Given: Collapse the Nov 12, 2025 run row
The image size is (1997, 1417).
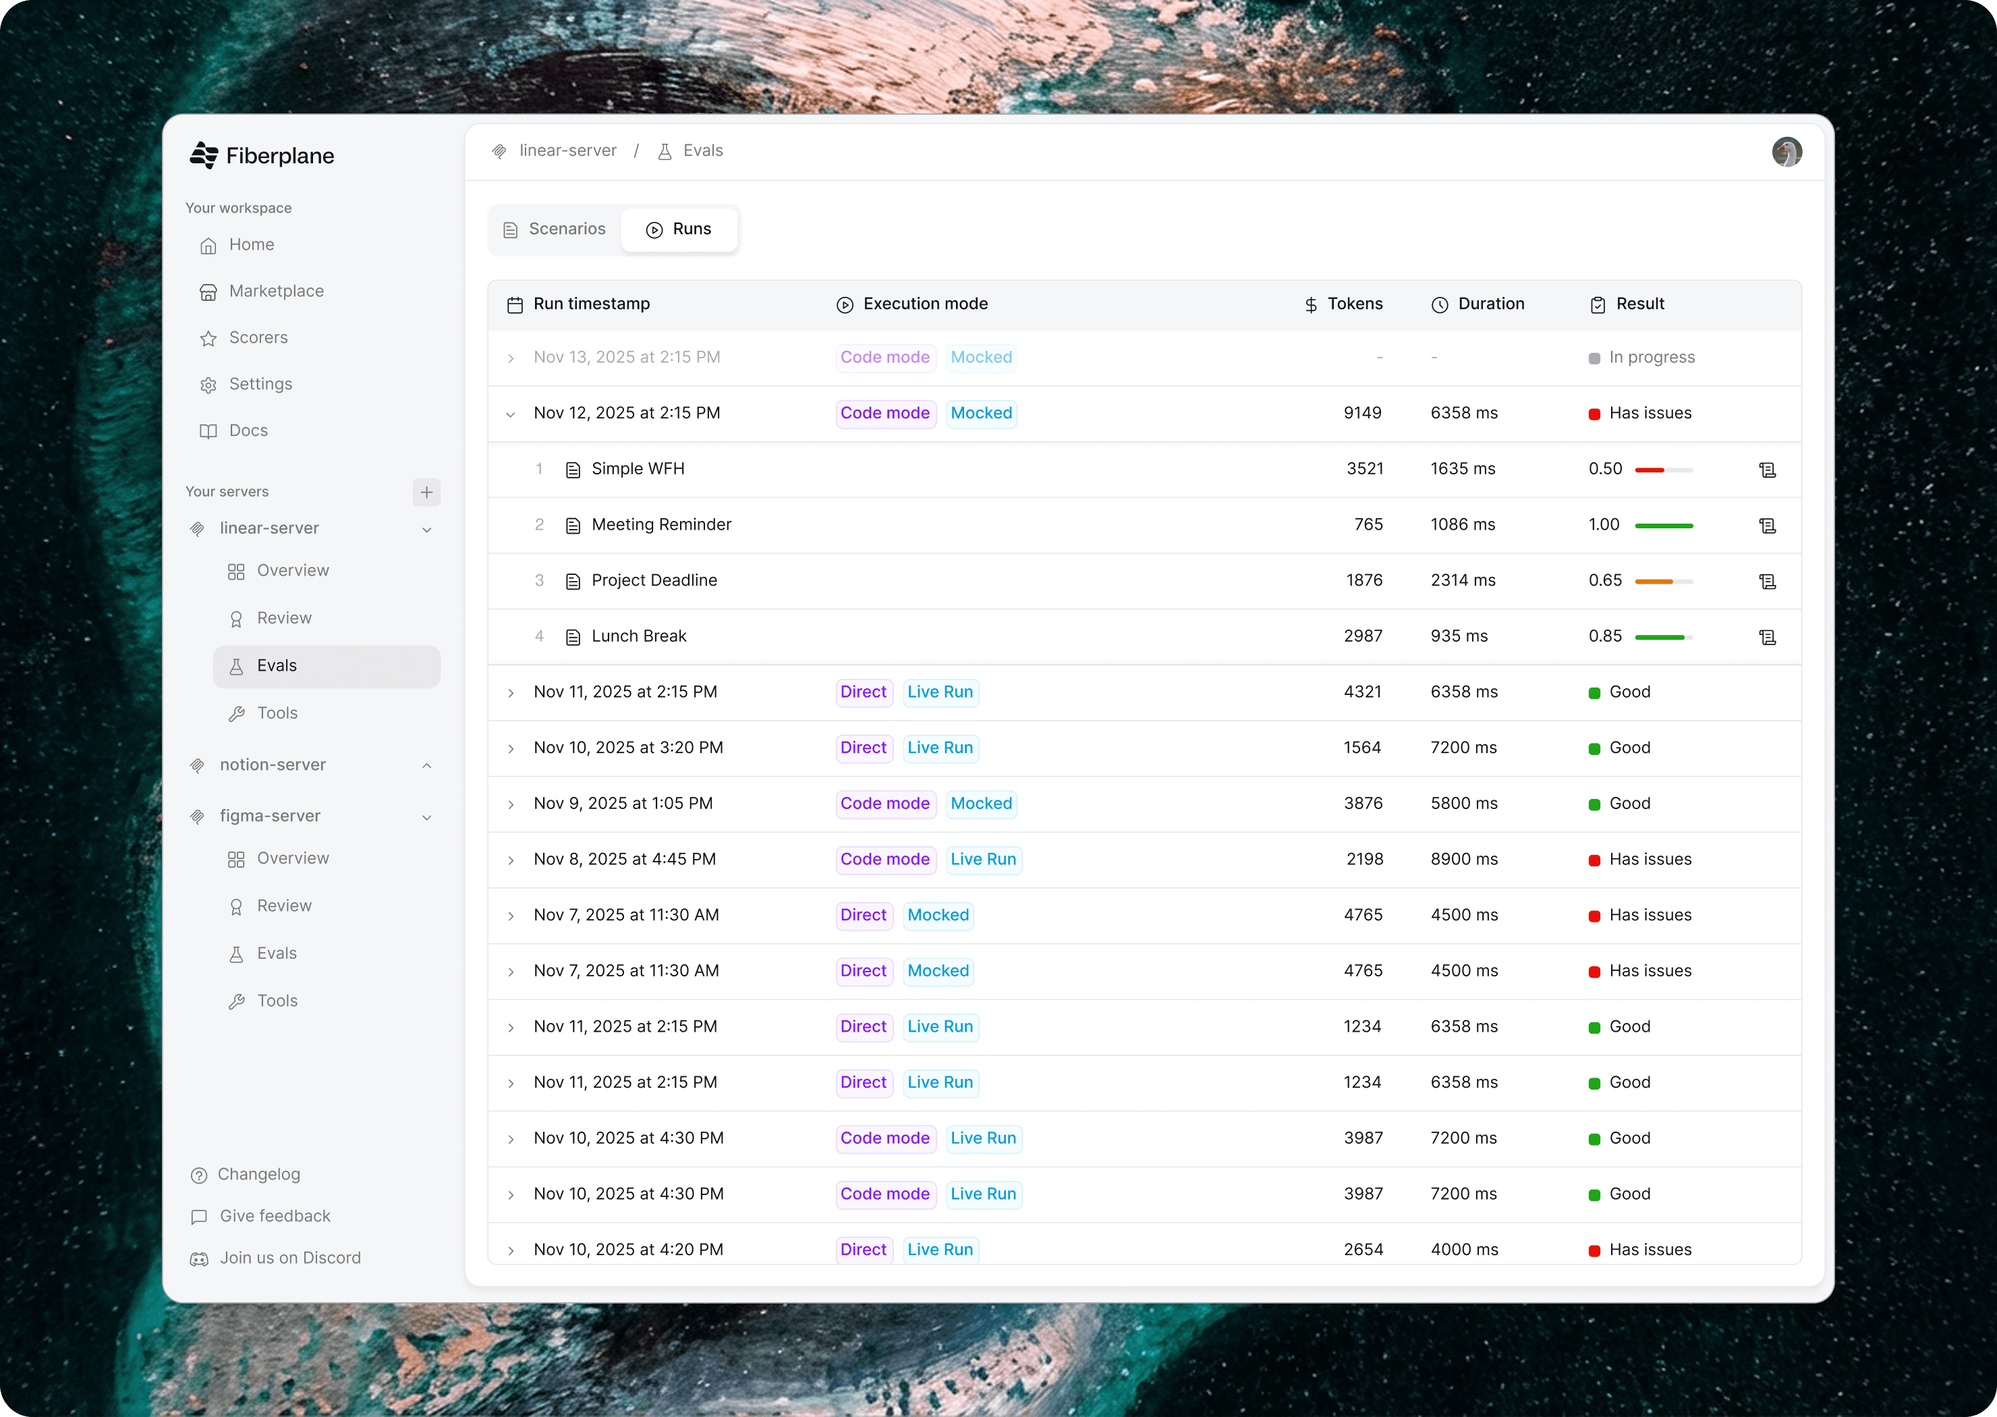Looking at the screenshot, I should coord(510,414).
